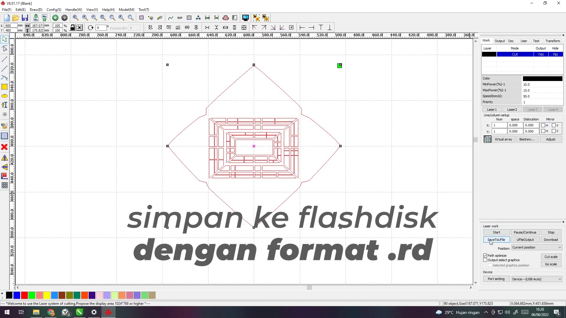This screenshot has width=566, height=318.
Task: Change the layer Mode from Cut
Action: [x=515, y=54]
